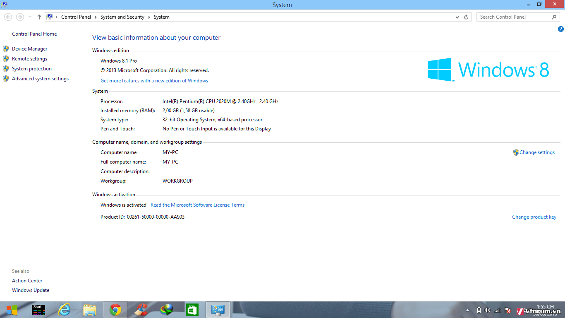
Task: Click Get more features with a new edition link
Action: click(154, 81)
